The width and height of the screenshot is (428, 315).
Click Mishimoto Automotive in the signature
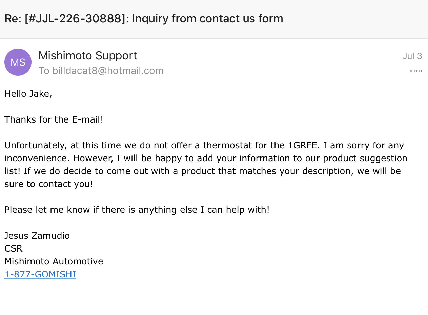[x=54, y=261]
